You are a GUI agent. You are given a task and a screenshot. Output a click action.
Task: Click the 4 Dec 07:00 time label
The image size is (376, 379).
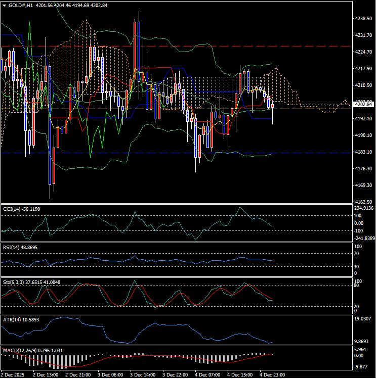pyautogui.click(x=207, y=375)
